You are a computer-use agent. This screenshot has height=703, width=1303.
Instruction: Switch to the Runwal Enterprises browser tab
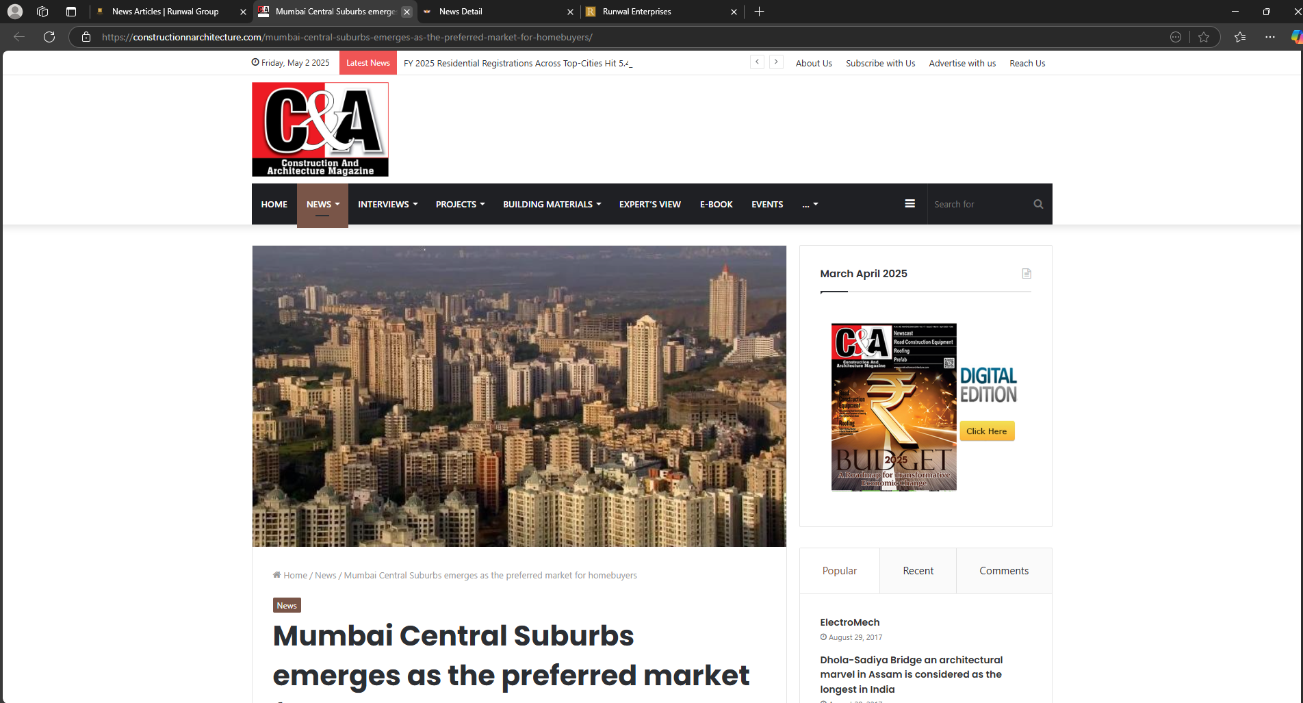[x=657, y=12]
